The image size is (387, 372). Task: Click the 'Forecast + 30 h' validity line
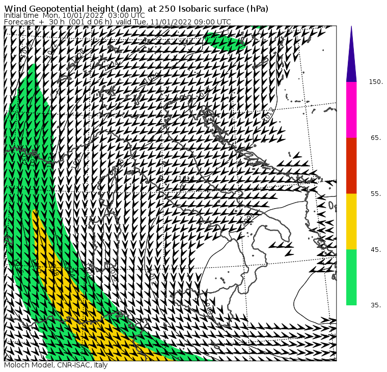coord(118,22)
